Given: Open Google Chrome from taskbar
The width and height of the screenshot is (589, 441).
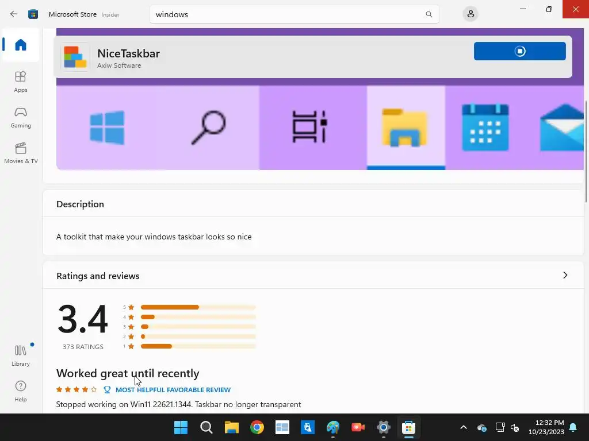Looking at the screenshot, I should [257, 427].
